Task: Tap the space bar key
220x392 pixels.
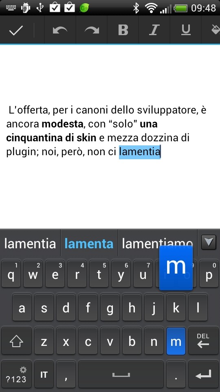Action: click(x=121, y=374)
